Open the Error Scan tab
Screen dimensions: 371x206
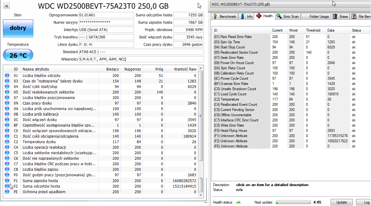(x=288, y=17)
